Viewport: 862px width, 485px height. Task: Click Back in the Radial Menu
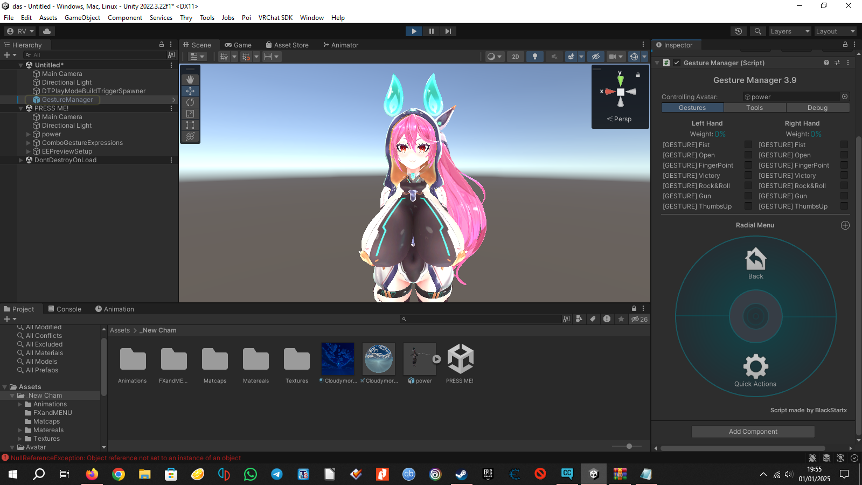coord(755,264)
